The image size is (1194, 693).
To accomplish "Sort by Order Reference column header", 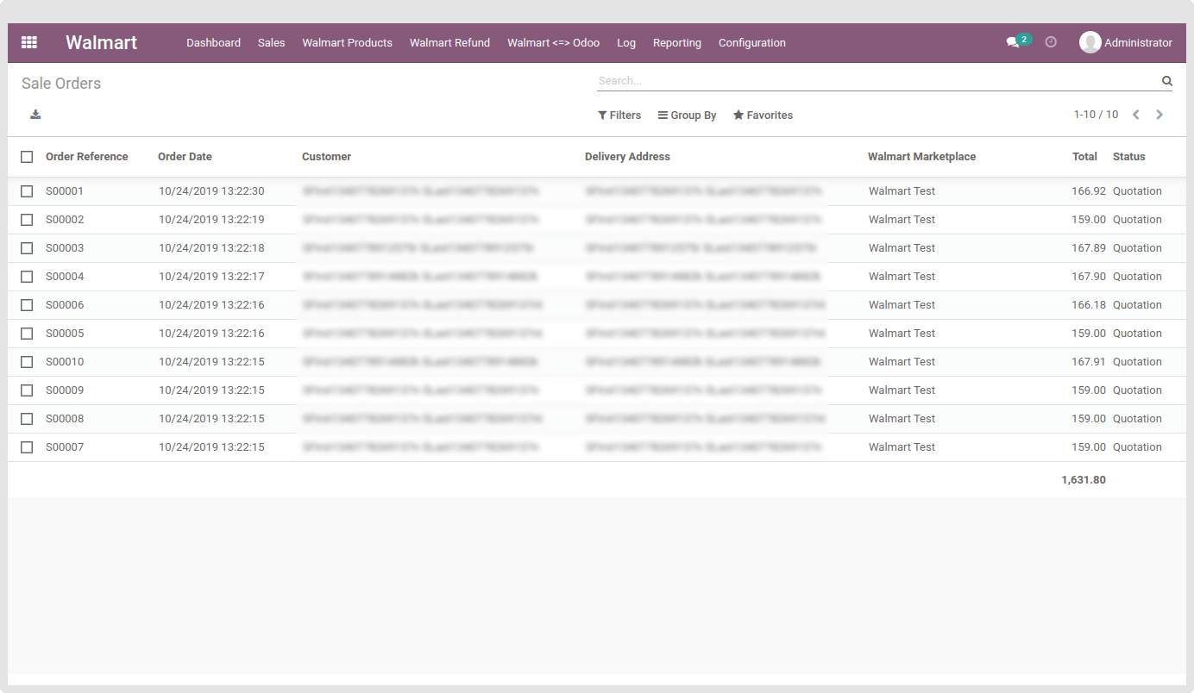I will click(x=86, y=157).
